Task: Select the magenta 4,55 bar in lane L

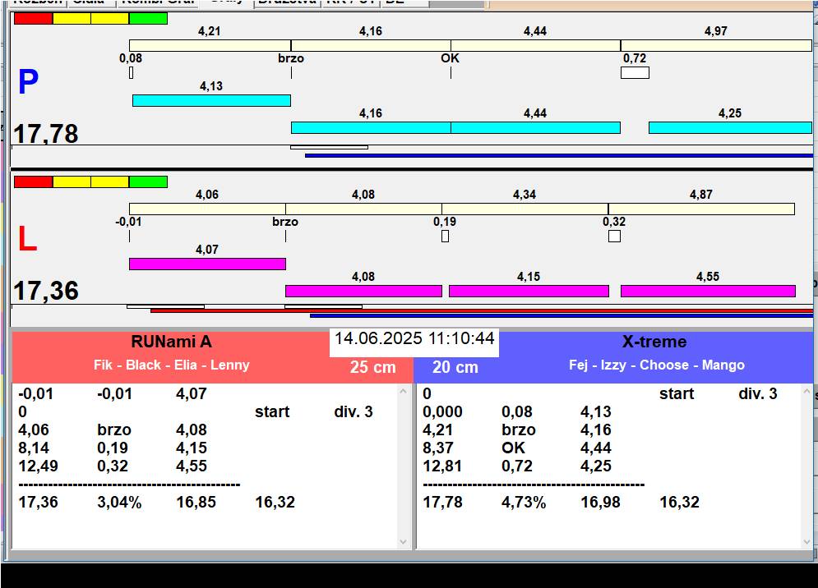Action: [x=708, y=291]
